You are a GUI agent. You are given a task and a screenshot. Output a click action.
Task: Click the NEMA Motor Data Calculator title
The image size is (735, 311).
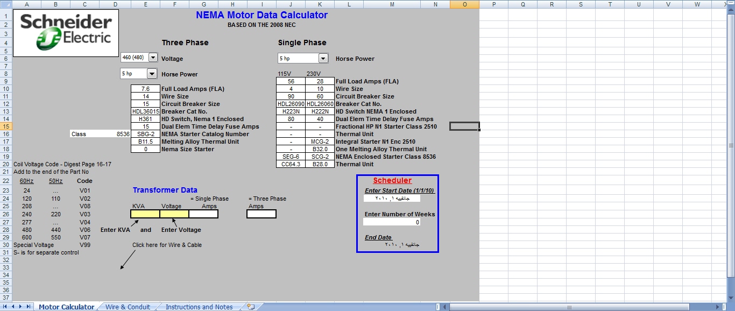262,15
